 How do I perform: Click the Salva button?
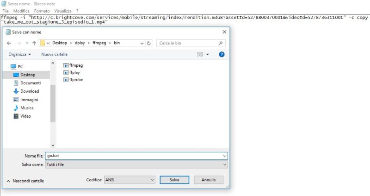pyautogui.click(x=174, y=180)
